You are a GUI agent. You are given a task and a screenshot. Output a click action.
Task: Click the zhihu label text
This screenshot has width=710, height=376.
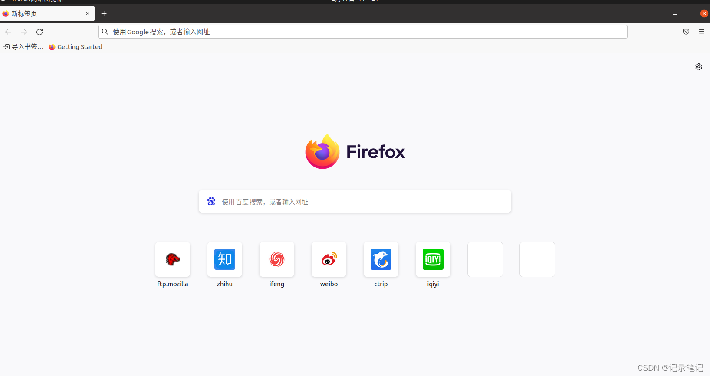[225, 284]
